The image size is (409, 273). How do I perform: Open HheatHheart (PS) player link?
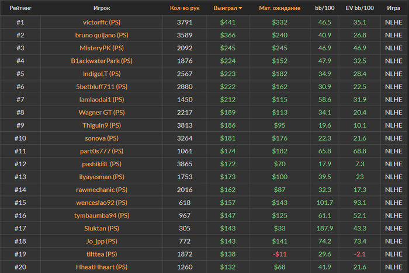tap(102, 267)
